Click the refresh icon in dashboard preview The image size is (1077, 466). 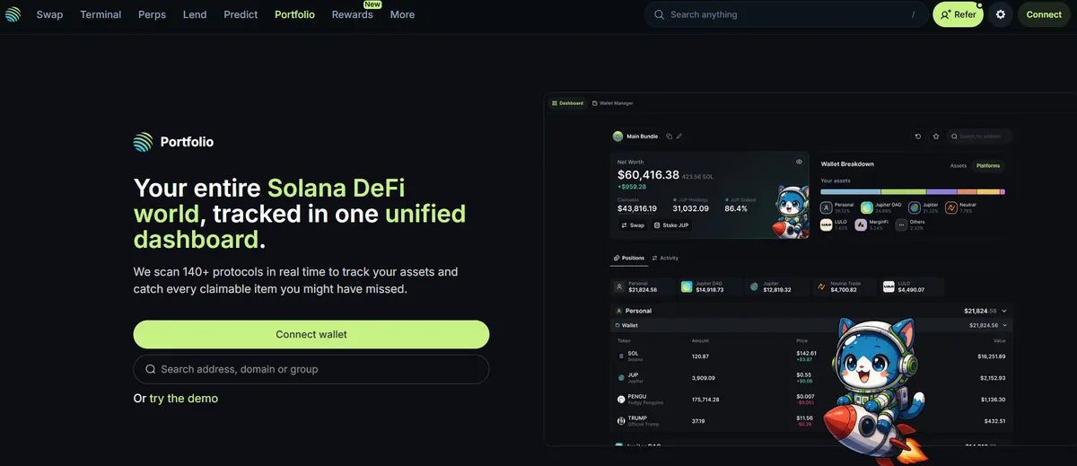[917, 136]
